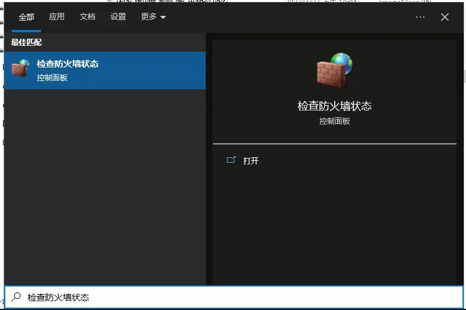Click the open-window icon beside 打开
466x310 pixels.
(x=231, y=160)
